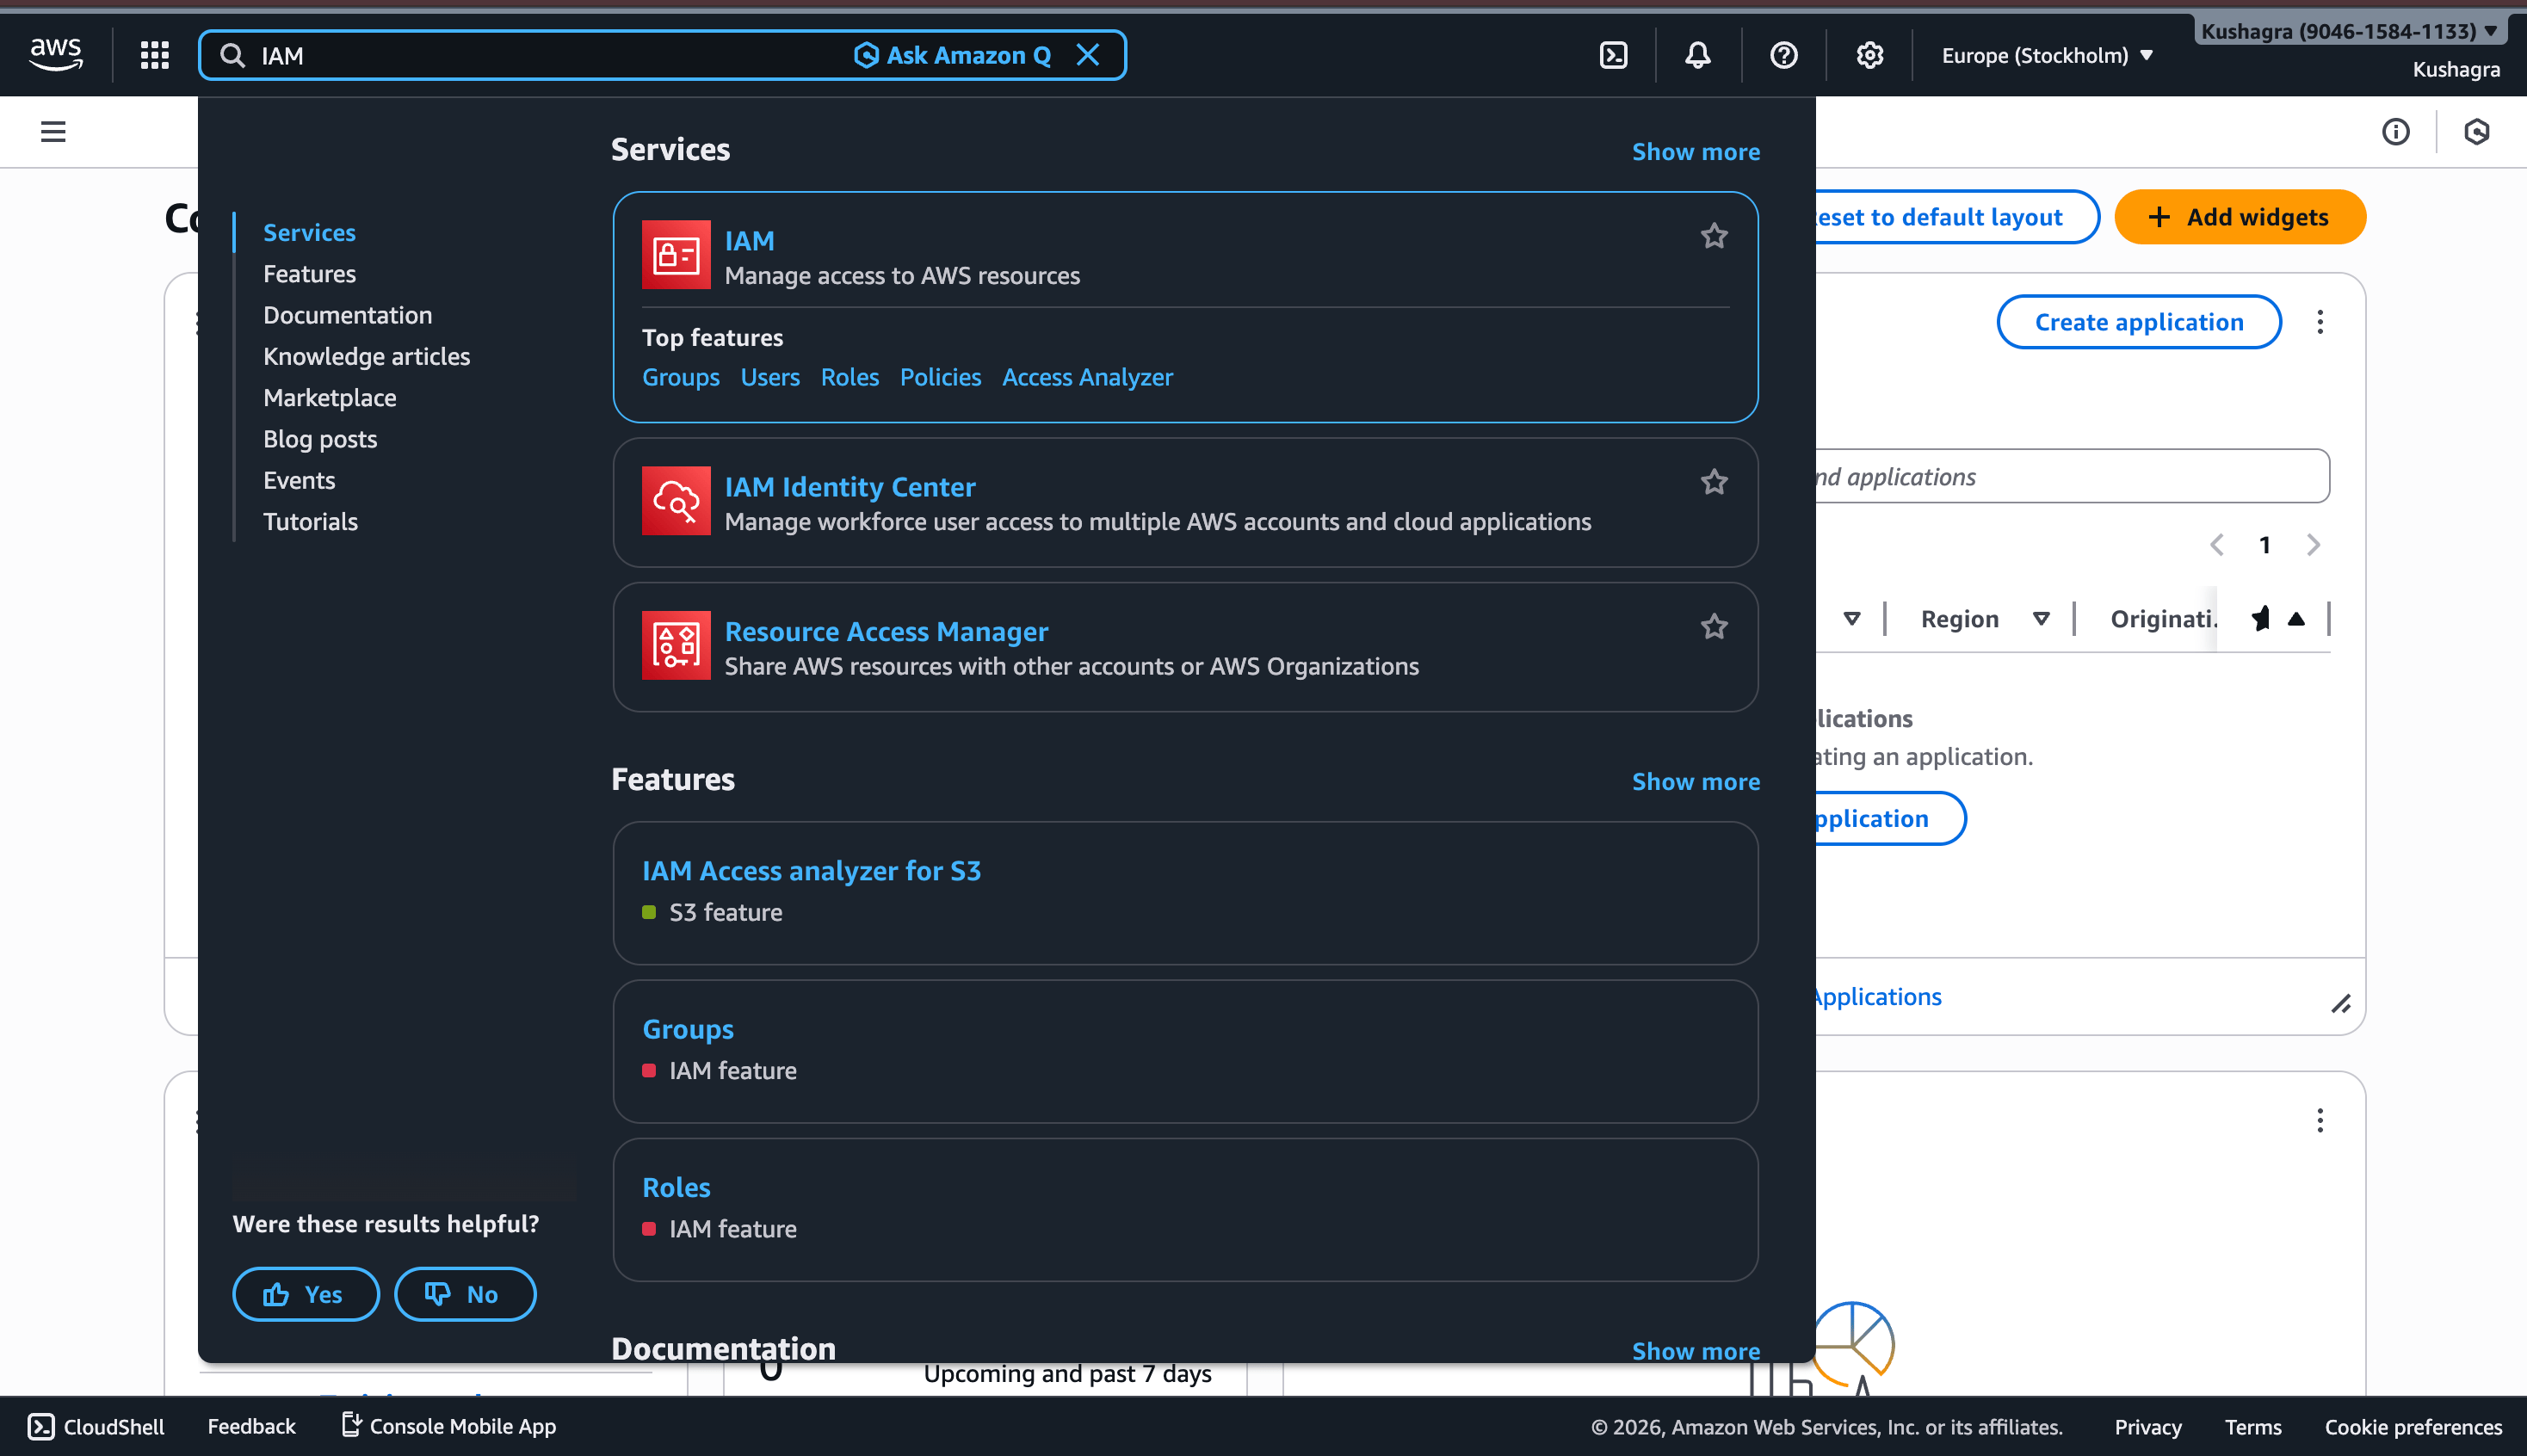Go to previous page arrow in applications
The width and height of the screenshot is (2527, 1456).
(2217, 545)
